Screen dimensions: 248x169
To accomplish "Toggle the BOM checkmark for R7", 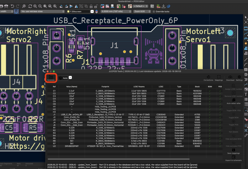I will [x=210, y=144].
